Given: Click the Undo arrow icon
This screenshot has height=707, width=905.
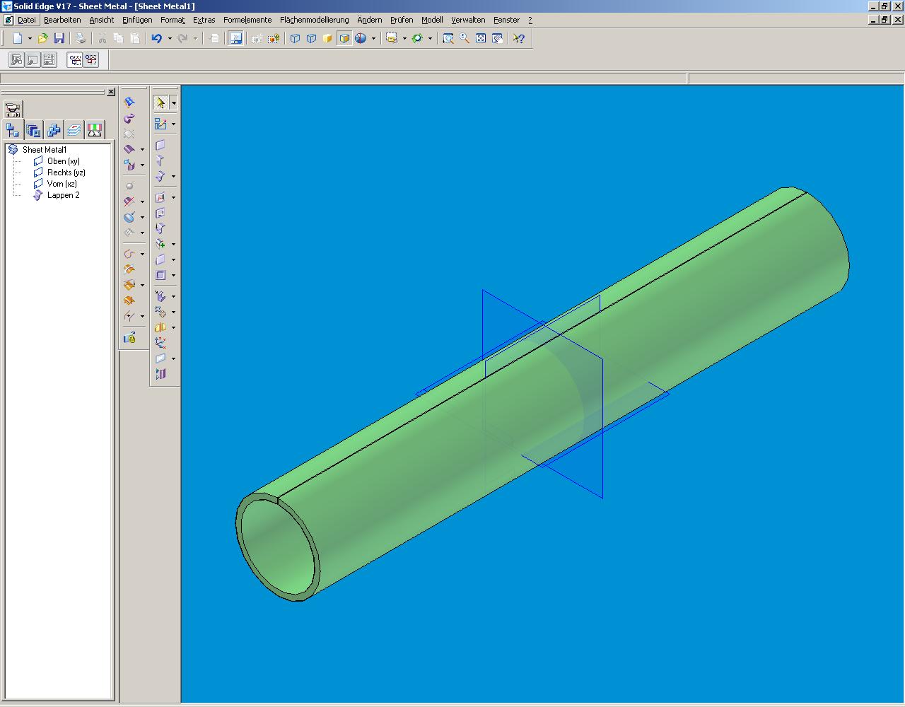Looking at the screenshot, I should pos(157,38).
